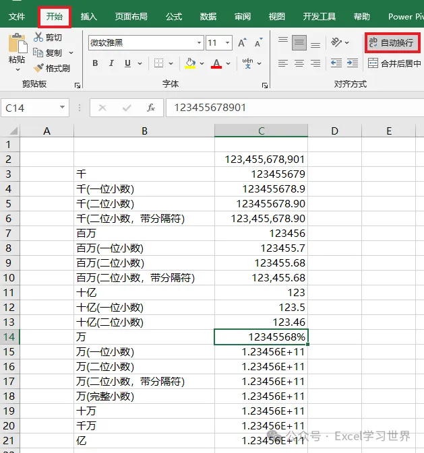Screen dimensions: 424x453
Task: Decrease indent icon
Action: (x=336, y=63)
